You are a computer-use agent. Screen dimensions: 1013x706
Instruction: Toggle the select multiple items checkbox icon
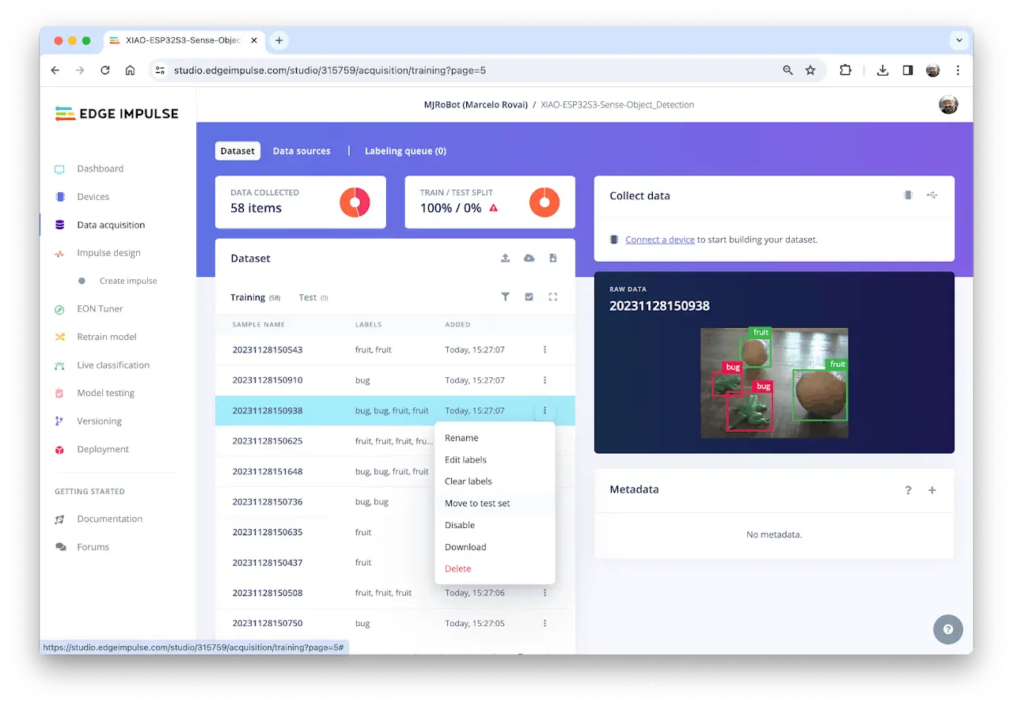(x=529, y=297)
